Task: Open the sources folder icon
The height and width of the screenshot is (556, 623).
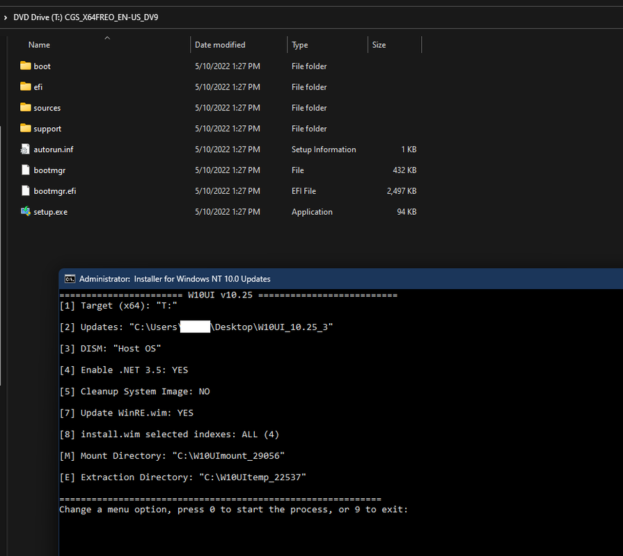Action: (x=26, y=108)
